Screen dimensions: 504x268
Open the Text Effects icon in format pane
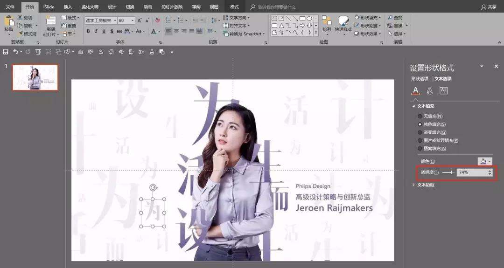coord(430,91)
